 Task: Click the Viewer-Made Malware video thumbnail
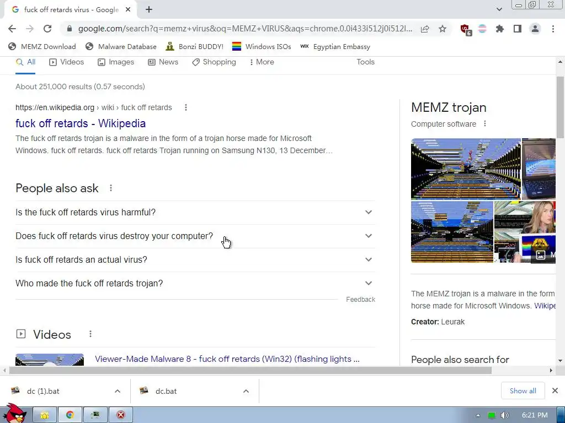(x=50, y=360)
